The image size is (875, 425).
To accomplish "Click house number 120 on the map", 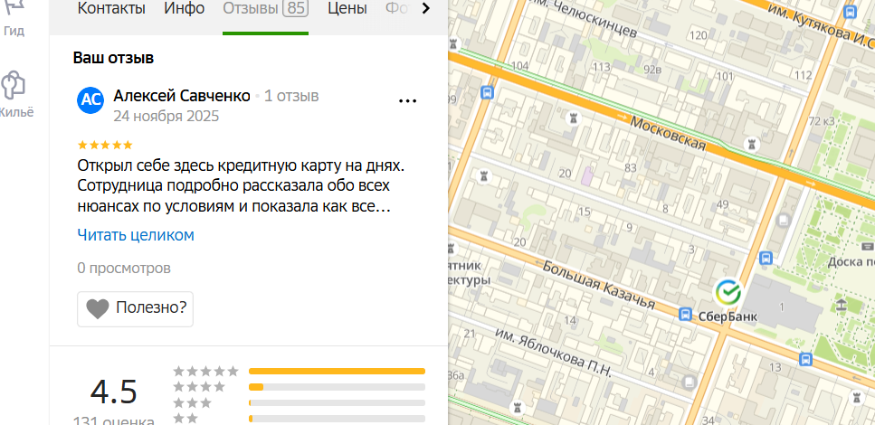I will click(x=699, y=36).
